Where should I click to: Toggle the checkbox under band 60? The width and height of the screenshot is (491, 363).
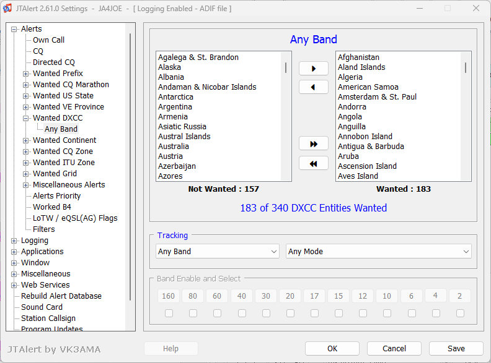click(x=217, y=313)
